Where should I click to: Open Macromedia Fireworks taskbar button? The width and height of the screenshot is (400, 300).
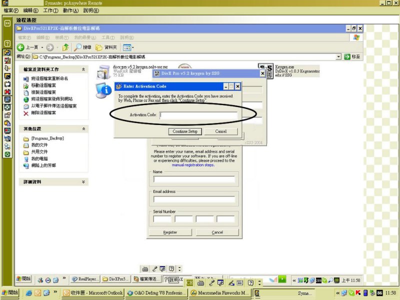(220, 293)
